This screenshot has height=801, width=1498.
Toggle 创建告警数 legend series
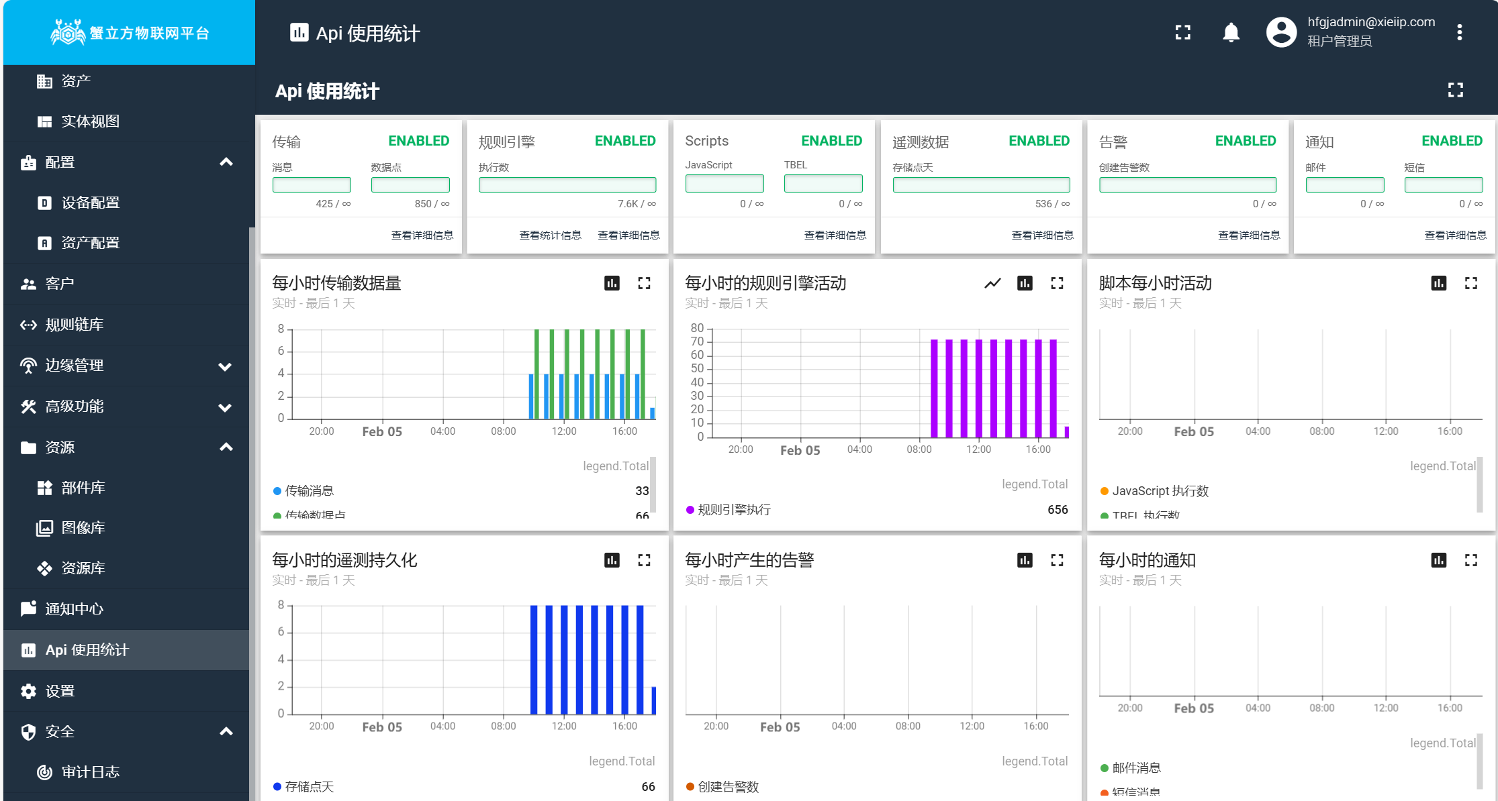tap(722, 787)
